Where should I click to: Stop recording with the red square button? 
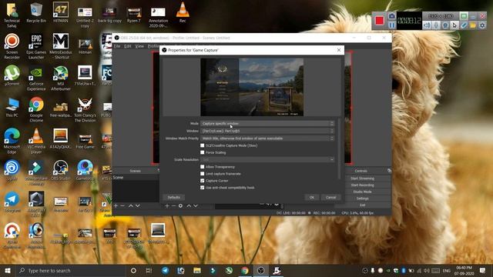point(380,21)
